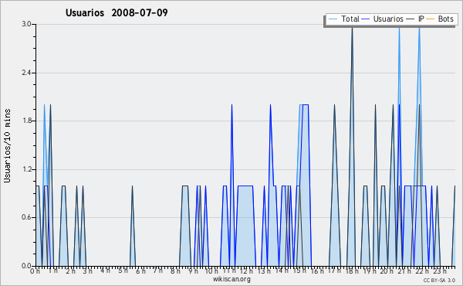This screenshot has height=286, width=463.
Task: Click the 0.0 y-axis value
Action: [26, 266]
